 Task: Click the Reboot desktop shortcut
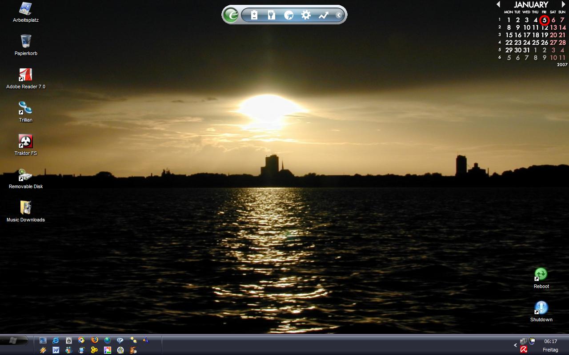tap(541, 275)
